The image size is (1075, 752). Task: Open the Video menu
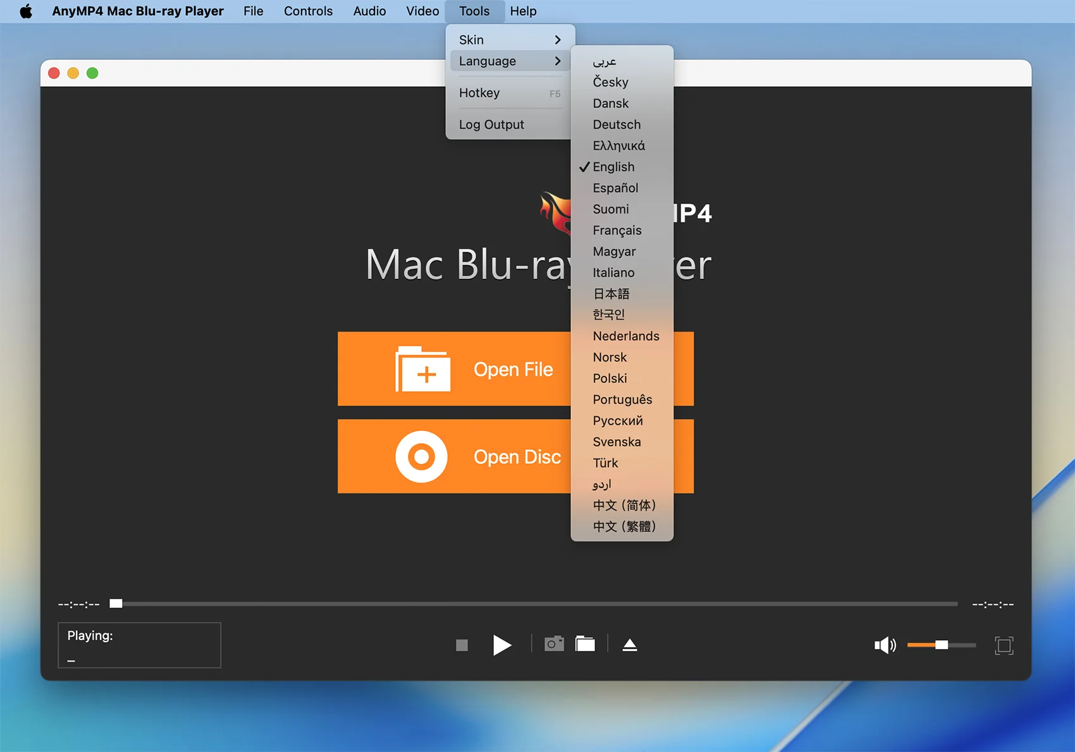(422, 11)
